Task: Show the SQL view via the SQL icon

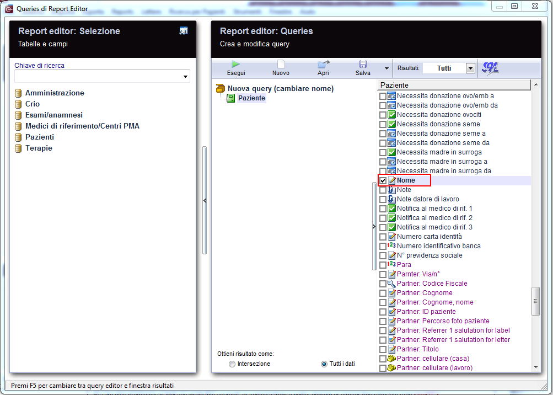Action: (490, 68)
